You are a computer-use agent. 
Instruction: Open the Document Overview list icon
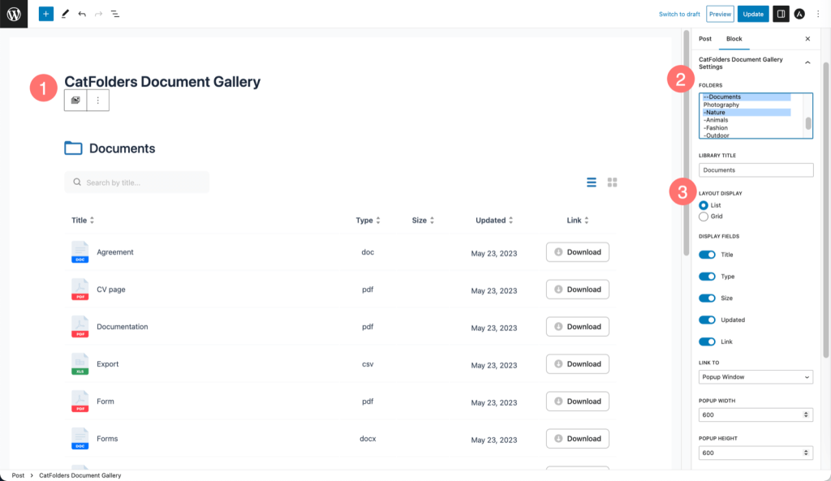[x=115, y=14]
